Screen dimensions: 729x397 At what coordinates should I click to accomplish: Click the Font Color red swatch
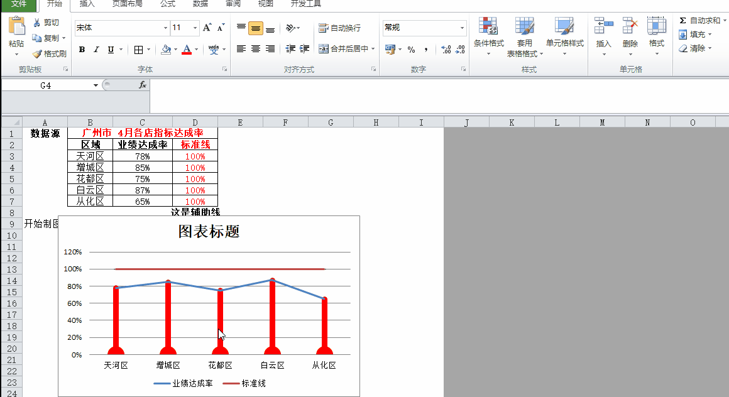pos(188,52)
